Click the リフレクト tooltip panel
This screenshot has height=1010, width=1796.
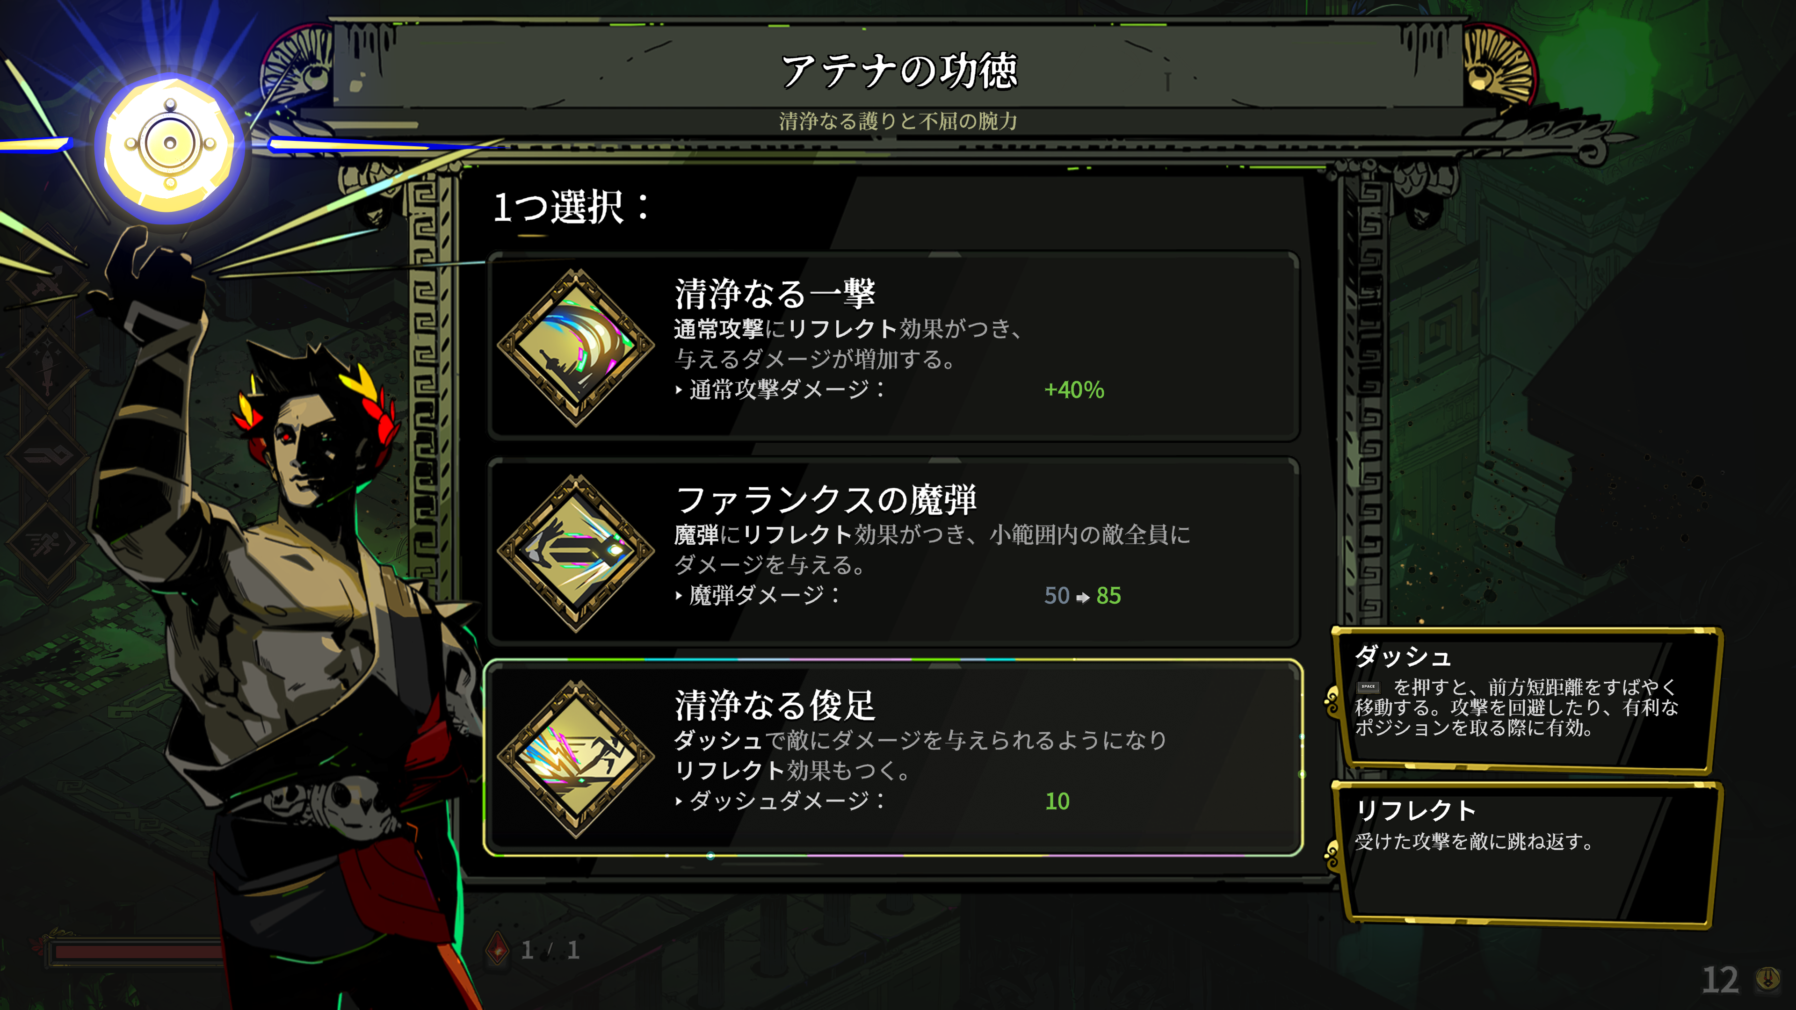click(x=1526, y=854)
